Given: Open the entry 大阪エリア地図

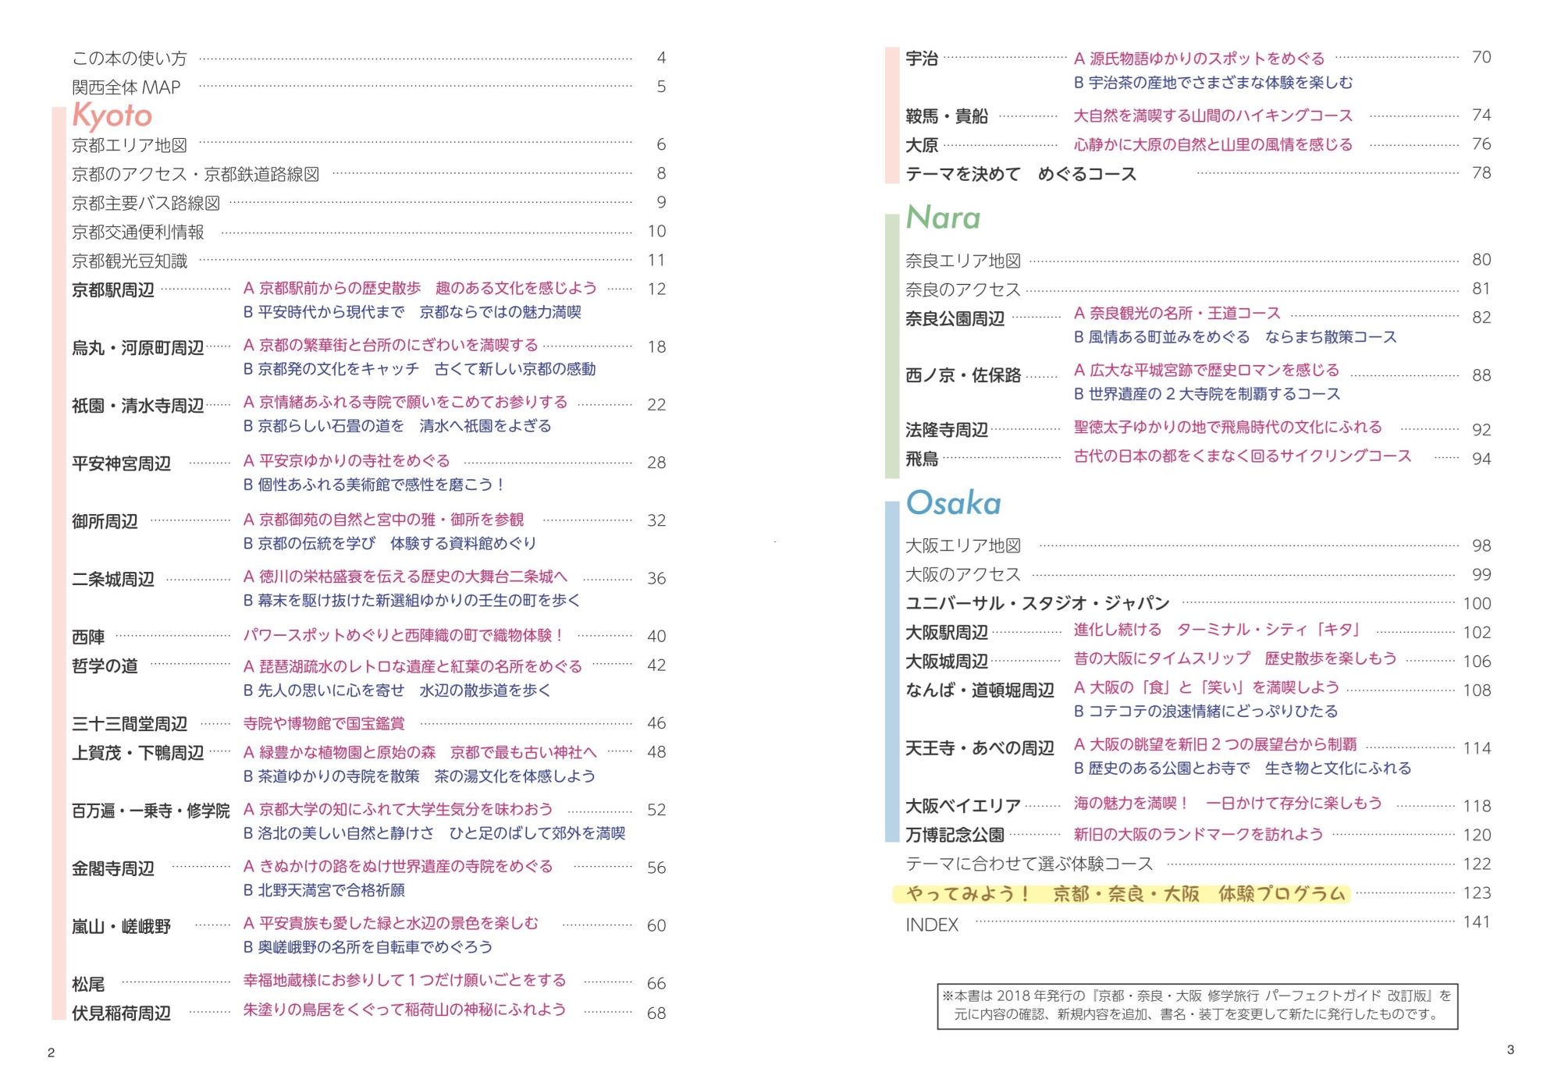Looking at the screenshot, I should 963,546.
